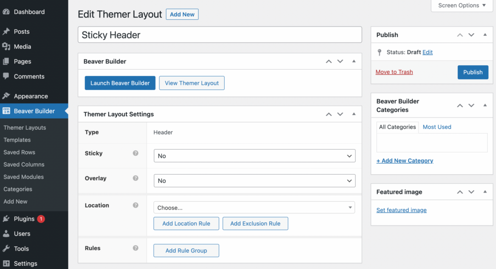Open the Location Choose dropdown

click(254, 208)
